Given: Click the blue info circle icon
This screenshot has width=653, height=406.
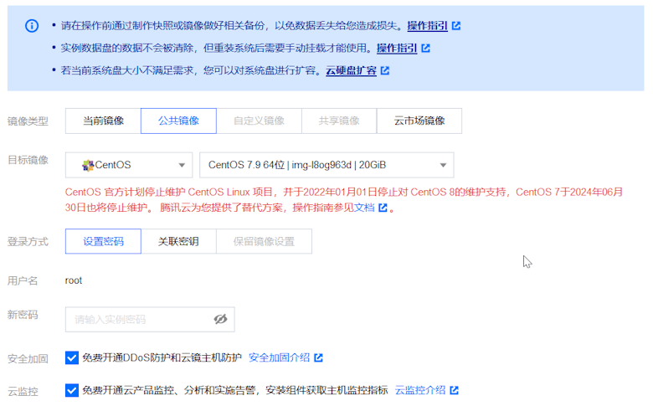Looking at the screenshot, I should click(32, 26).
